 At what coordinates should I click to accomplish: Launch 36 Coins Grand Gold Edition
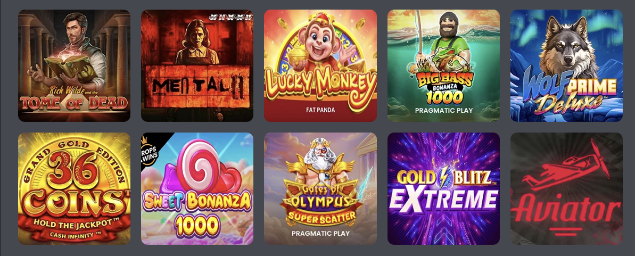point(74,189)
